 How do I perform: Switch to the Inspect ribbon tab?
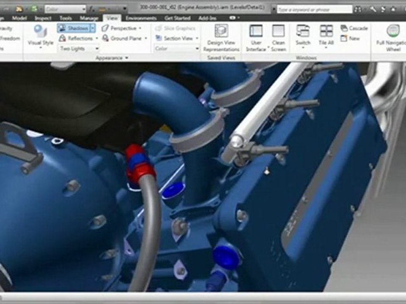43,18
